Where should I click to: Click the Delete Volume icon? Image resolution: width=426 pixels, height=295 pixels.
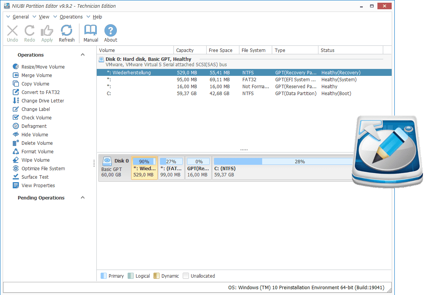[16, 143]
